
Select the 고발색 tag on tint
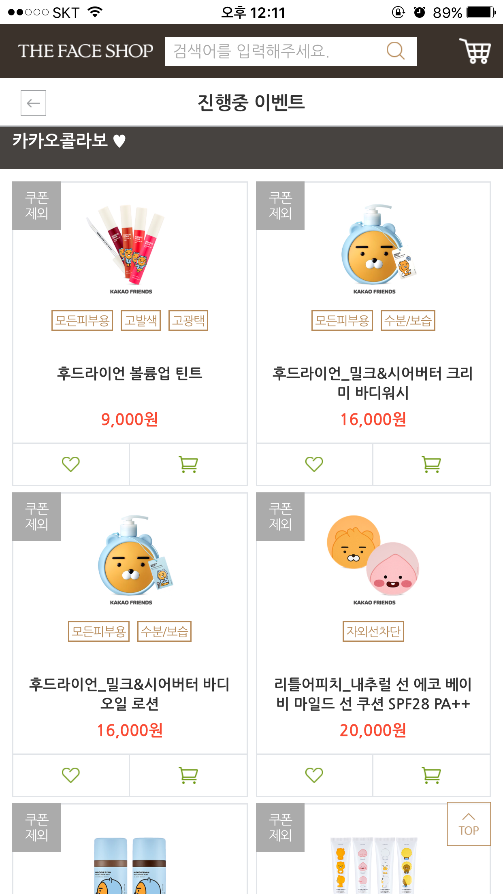click(141, 321)
